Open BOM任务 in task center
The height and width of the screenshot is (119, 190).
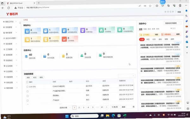point(49,56)
